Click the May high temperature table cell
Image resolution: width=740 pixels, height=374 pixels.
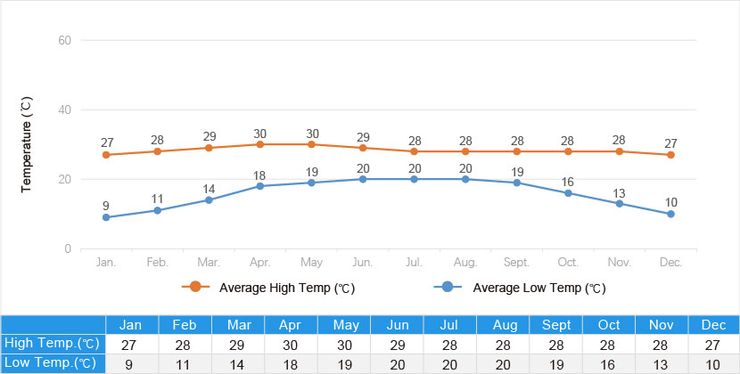pyautogui.click(x=343, y=344)
